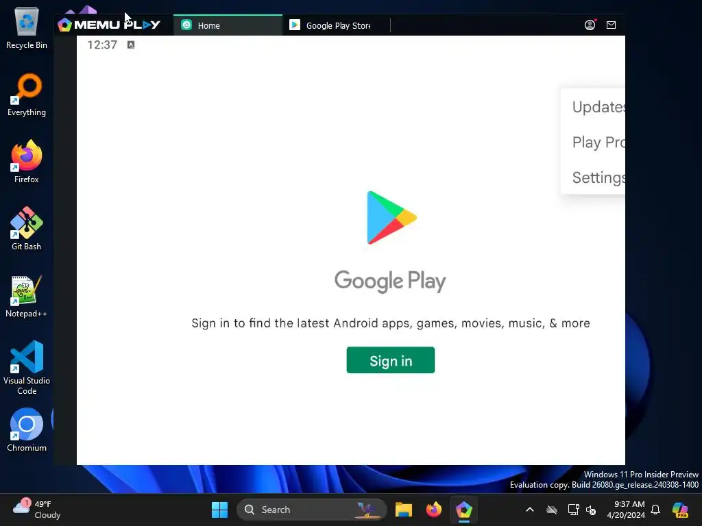Image resolution: width=702 pixels, height=526 pixels.
Task: Click the MEmu Play taskbar icon
Action: click(x=464, y=510)
